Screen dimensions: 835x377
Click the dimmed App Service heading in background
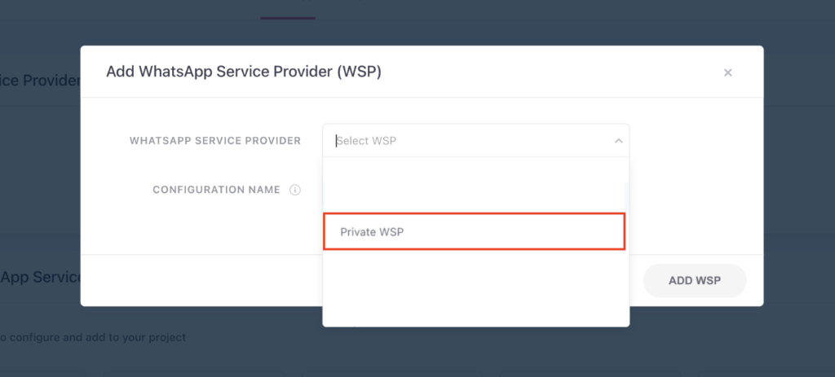pyautogui.click(x=40, y=277)
